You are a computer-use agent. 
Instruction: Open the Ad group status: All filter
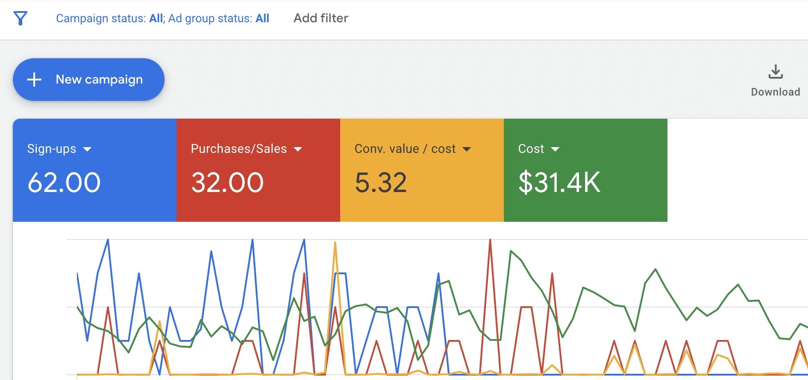click(x=219, y=18)
